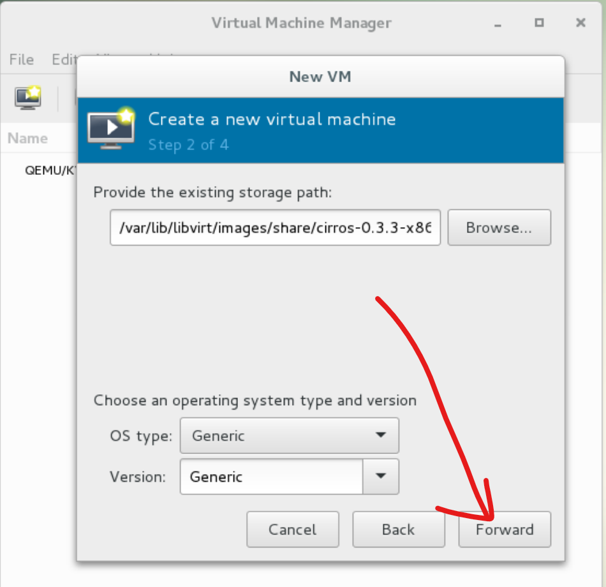Viewport: 606px width, 587px height.
Task: Click the wizard monitor icon in header
Action: pyautogui.click(x=111, y=128)
